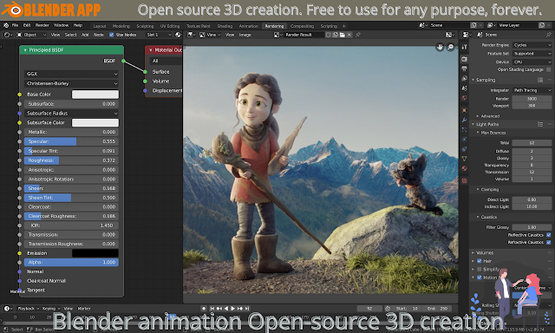This screenshot has height=333, width=555.
Task: Toggle the Hair checkbox
Action: pos(480,261)
